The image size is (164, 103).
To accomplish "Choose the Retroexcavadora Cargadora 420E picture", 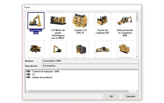I will pyautogui.click(x=125, y=21).
